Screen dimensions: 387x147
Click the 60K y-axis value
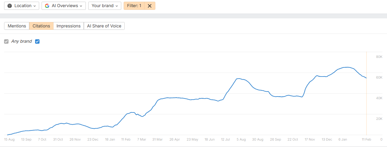coord(379,78)
